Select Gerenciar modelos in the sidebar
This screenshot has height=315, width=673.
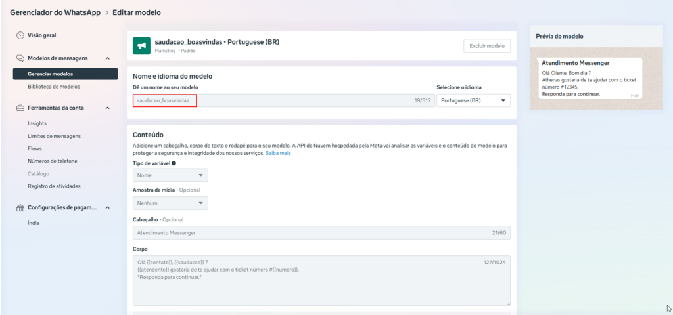(51, 74)
